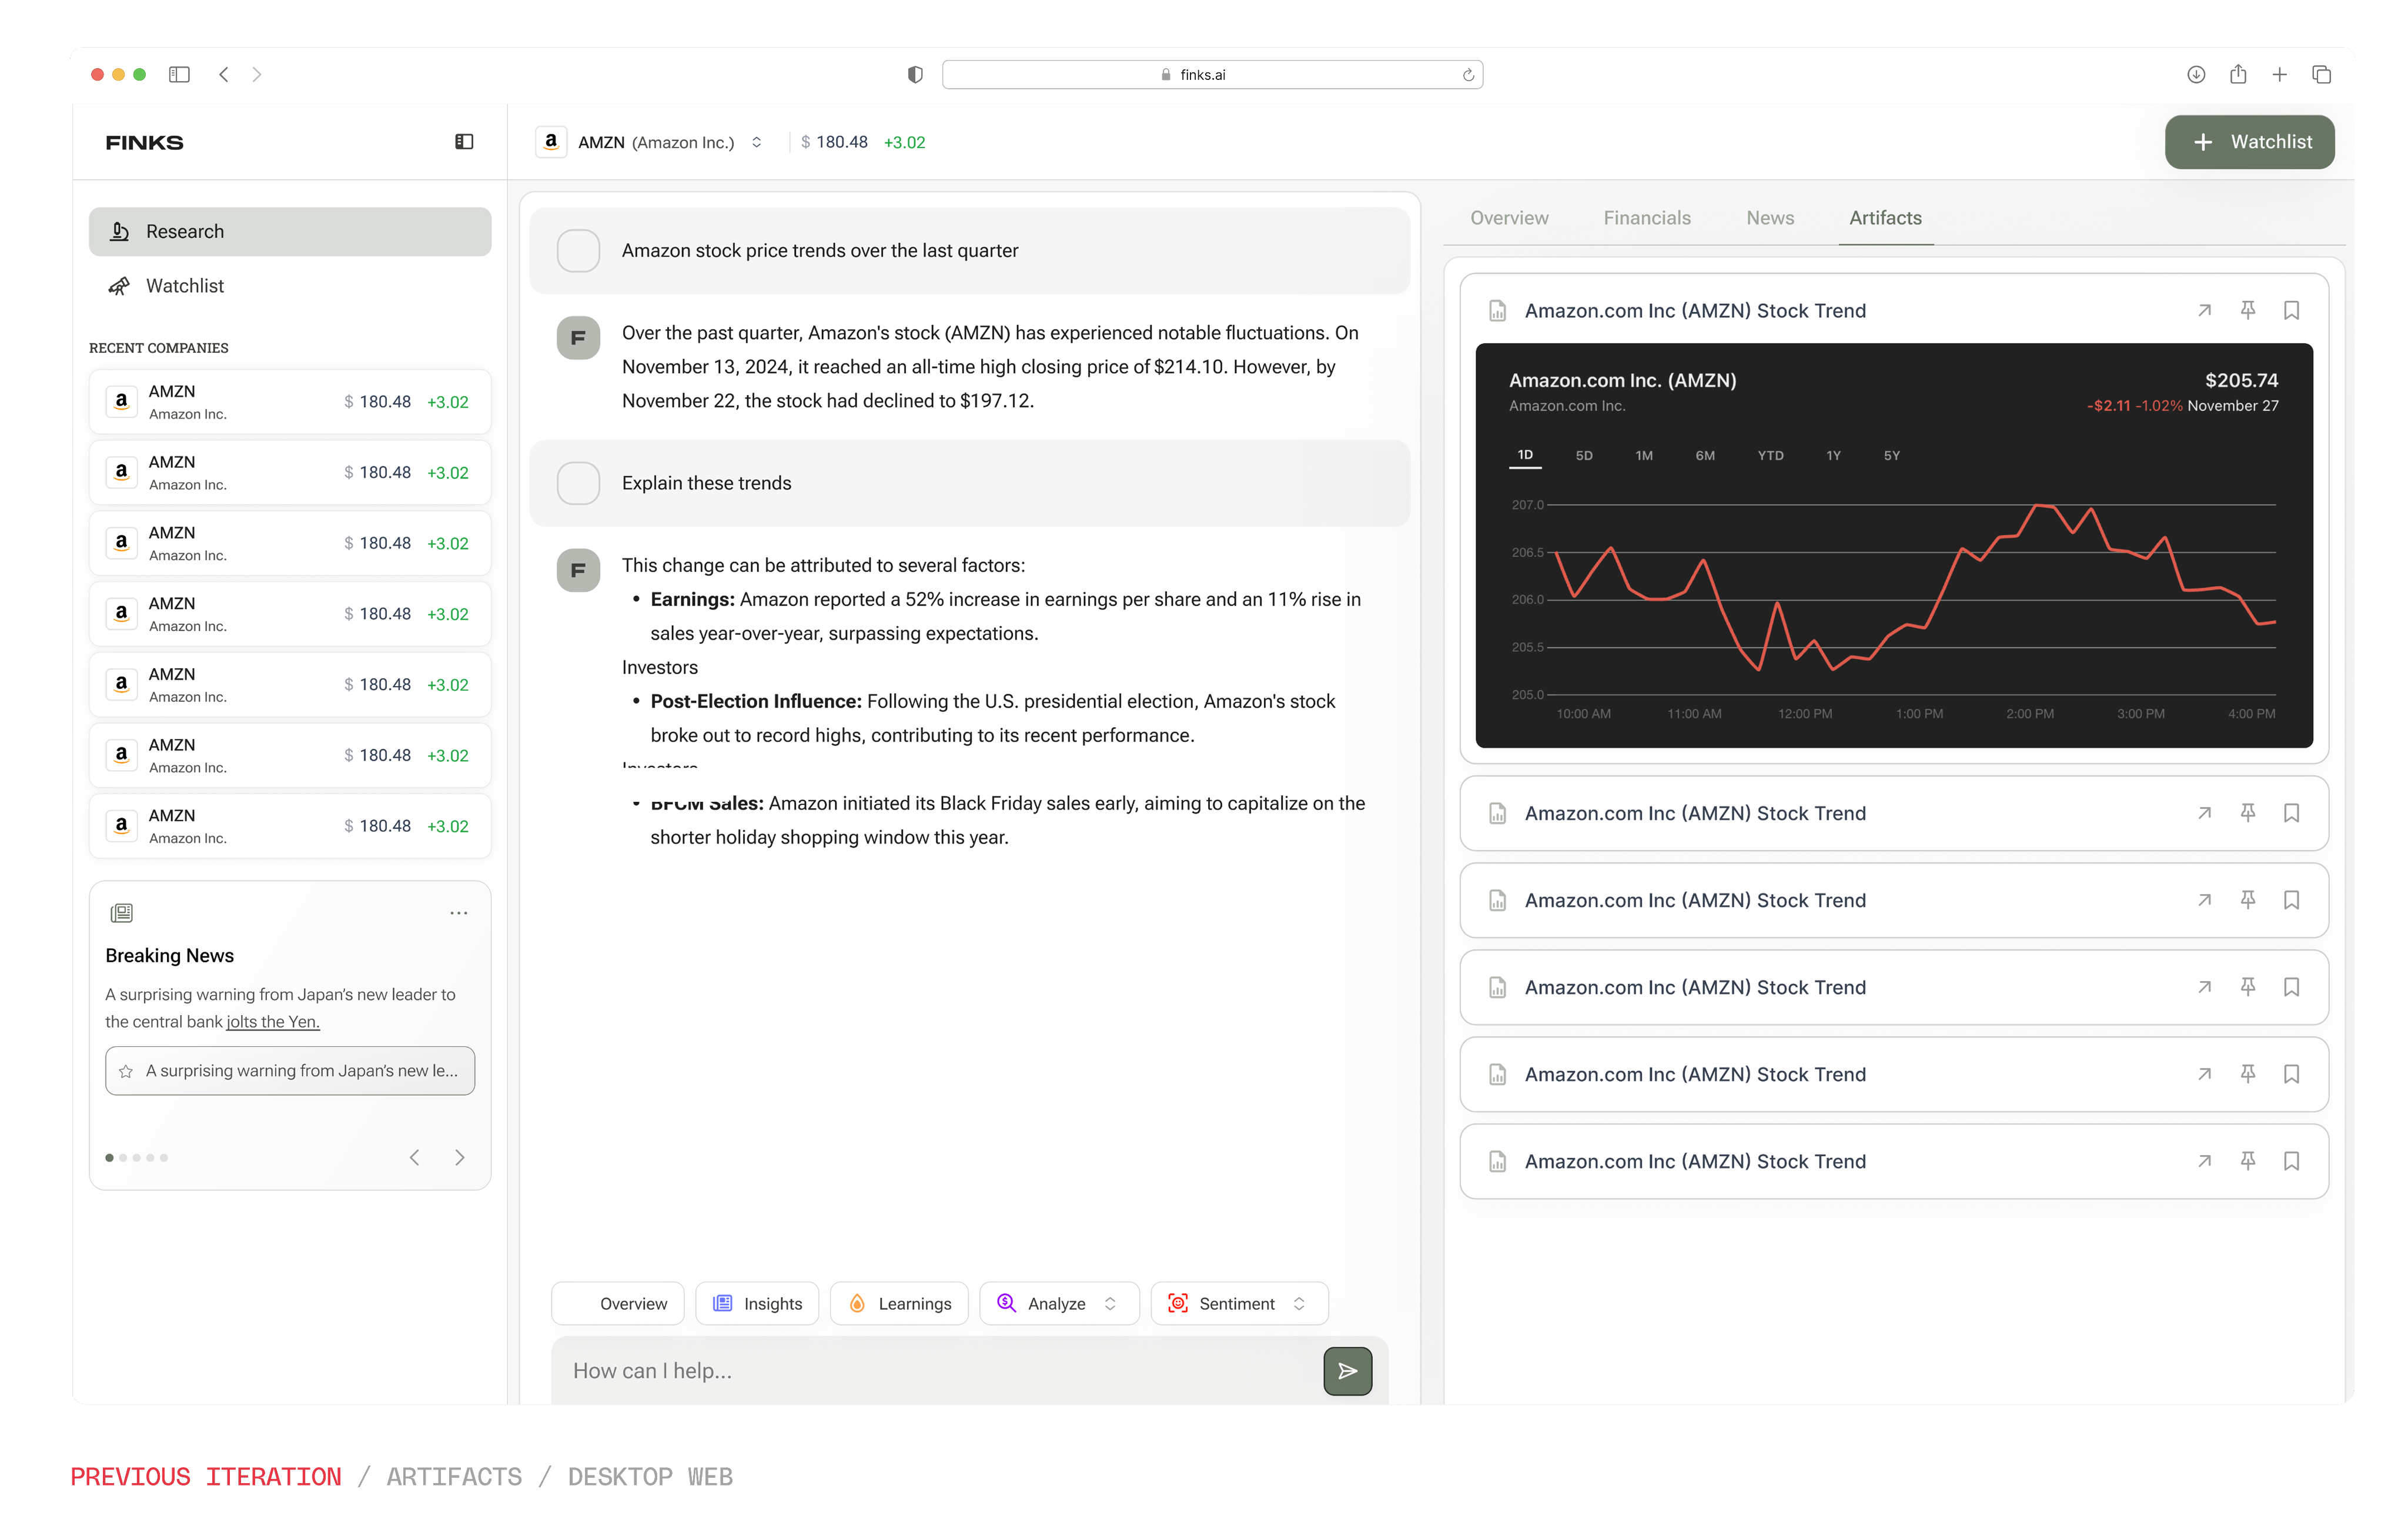Image resolution: width=2408 pixels, height=1536 pixels.
Task: Click the send message arrow button
Action: [x=1347, y=1370]
